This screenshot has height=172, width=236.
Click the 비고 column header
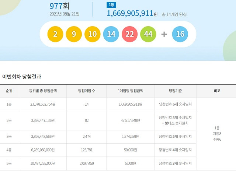pyautogui.click(x=217, y=91)
